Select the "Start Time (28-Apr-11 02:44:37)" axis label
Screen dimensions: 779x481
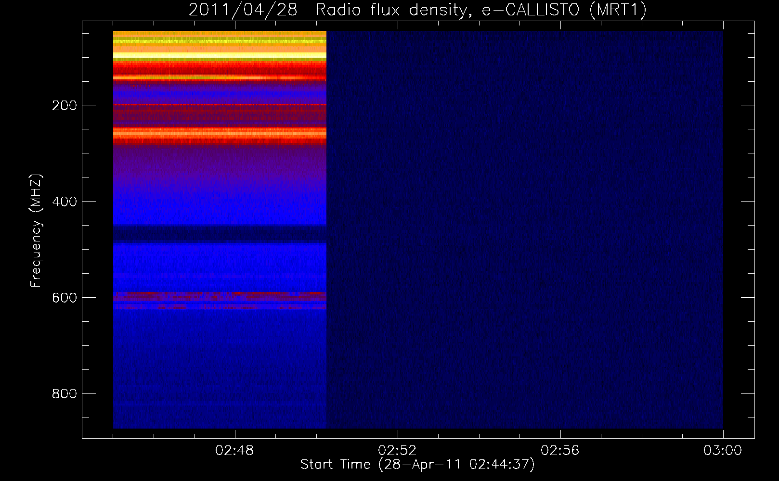[x=417, y=465]
